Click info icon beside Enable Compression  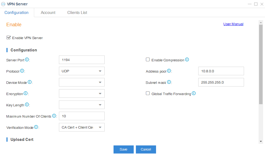(187, 60)
